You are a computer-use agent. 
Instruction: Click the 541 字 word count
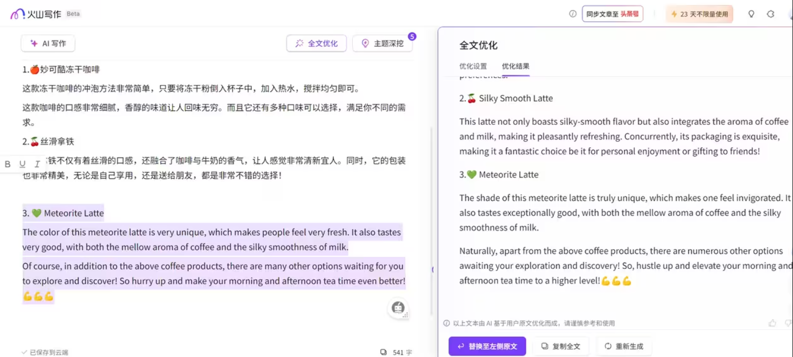click(x=403, y=352)
